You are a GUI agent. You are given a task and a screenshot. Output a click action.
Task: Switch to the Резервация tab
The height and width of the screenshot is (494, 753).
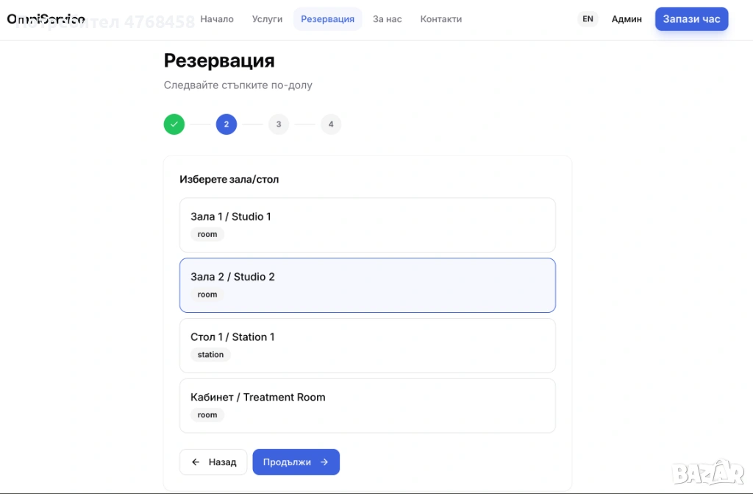pos(327,19)
